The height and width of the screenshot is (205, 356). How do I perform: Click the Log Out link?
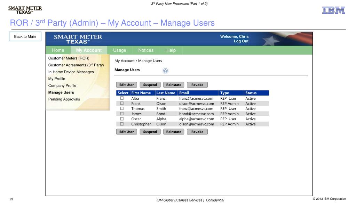[x=241, y=41]
